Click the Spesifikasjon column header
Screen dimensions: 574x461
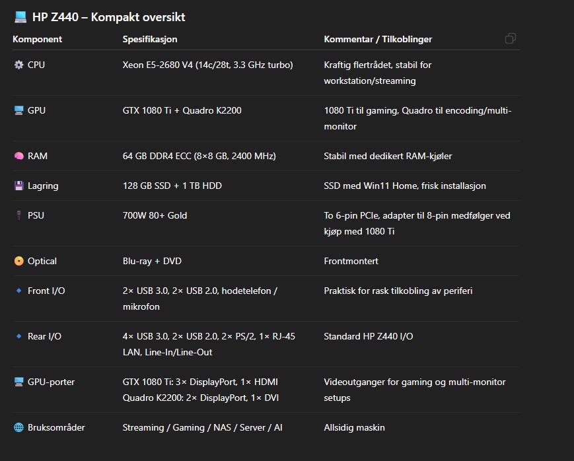pyautogui.click(x=149, y=40)
